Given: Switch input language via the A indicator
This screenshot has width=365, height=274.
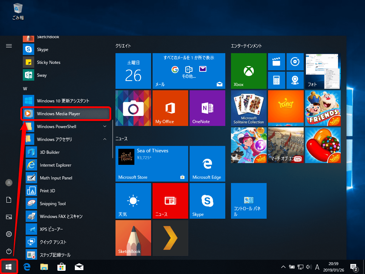Looking at the screenshot, I should [317, 267].
